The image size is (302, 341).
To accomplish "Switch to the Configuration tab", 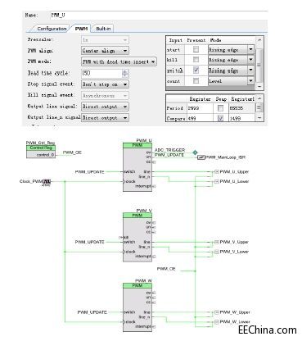I will pos(52,29).
